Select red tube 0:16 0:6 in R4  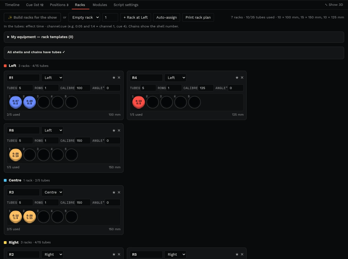tap(139, 102)
